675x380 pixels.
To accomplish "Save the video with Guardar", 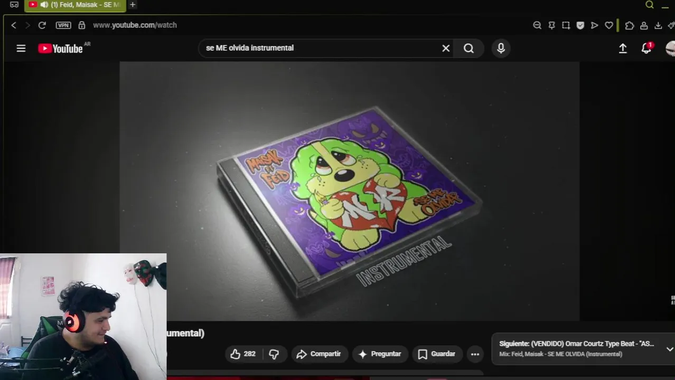I will (436, 354).
